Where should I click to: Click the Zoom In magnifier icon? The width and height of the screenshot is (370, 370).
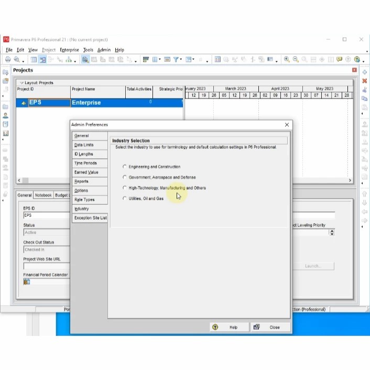(x=287, y=59)
